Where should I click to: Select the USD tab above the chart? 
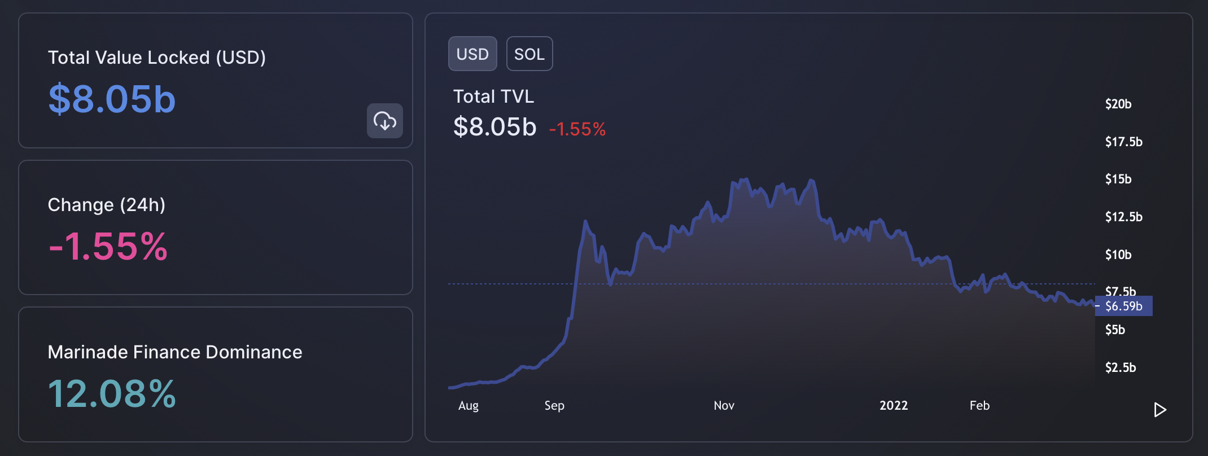[472, 53]
